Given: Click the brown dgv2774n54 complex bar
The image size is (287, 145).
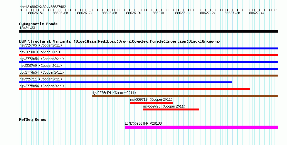Looking at the screenshot, I should 148,76.
